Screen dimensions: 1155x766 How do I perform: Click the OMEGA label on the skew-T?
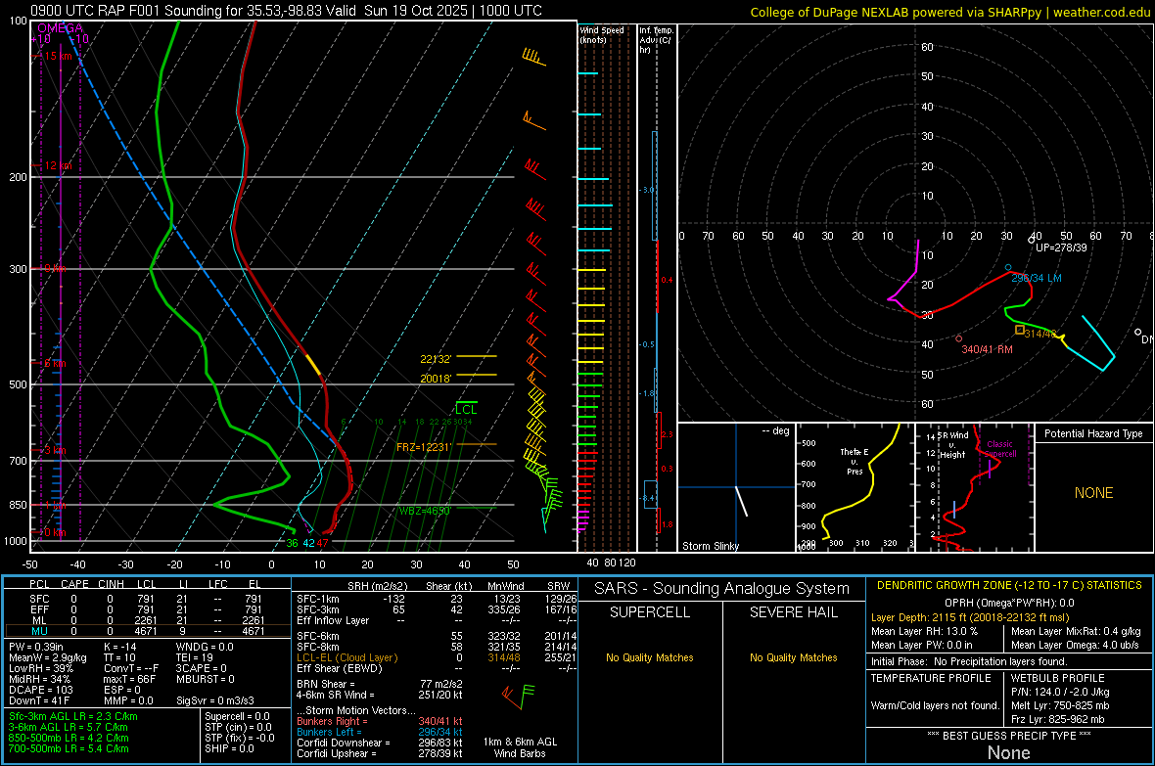pos(60,28)
